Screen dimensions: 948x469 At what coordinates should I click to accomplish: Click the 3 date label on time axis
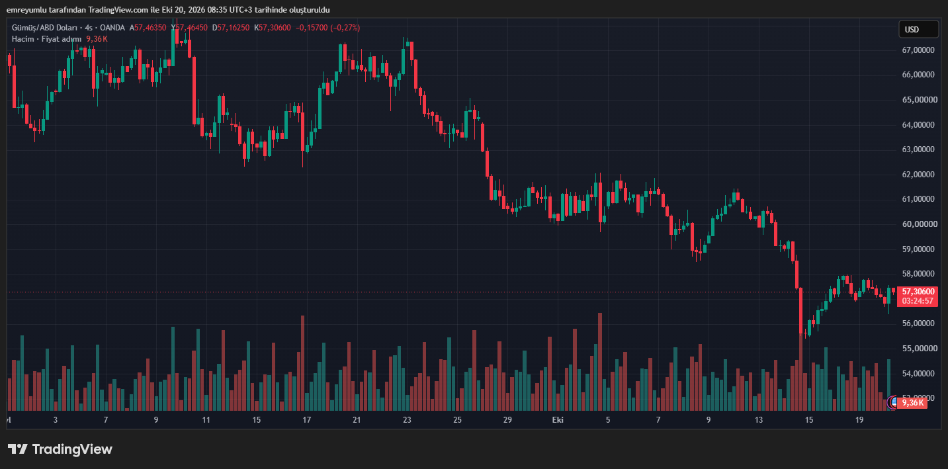56,420
